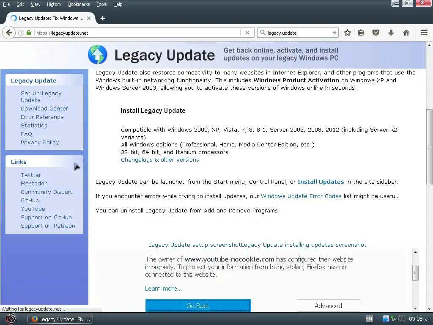Open the View menu
433x325 pixels.
[36, 4]
